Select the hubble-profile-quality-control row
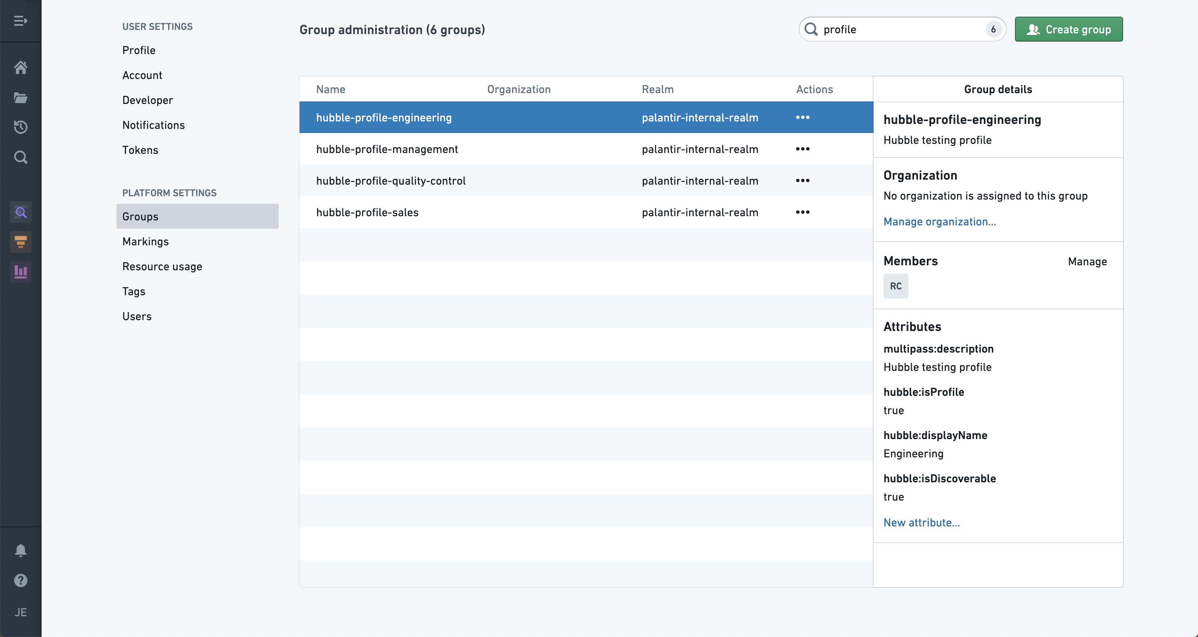1198x637 pixels. (x=586, y=180)
